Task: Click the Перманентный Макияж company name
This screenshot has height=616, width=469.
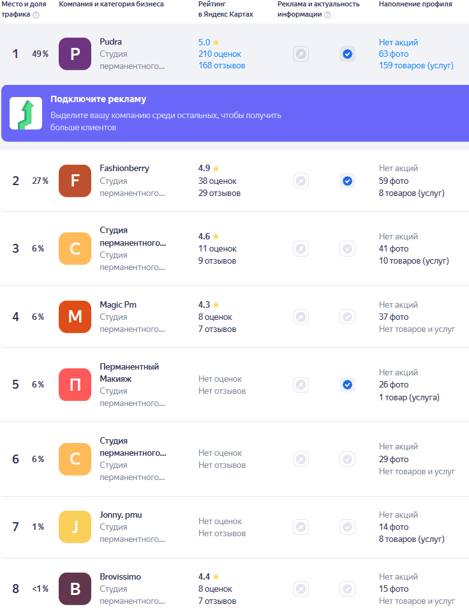Action: click(x=130, y=372)
